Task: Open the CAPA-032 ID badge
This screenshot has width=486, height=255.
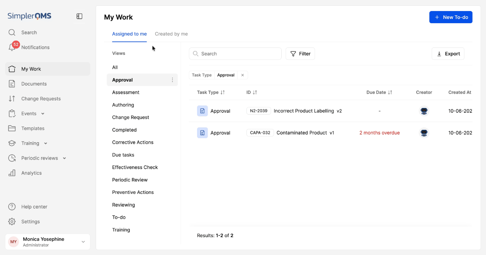Action: point(260,133)
